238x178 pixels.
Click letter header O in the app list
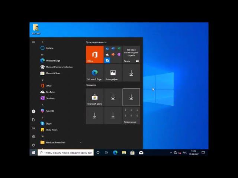[42, 80]
